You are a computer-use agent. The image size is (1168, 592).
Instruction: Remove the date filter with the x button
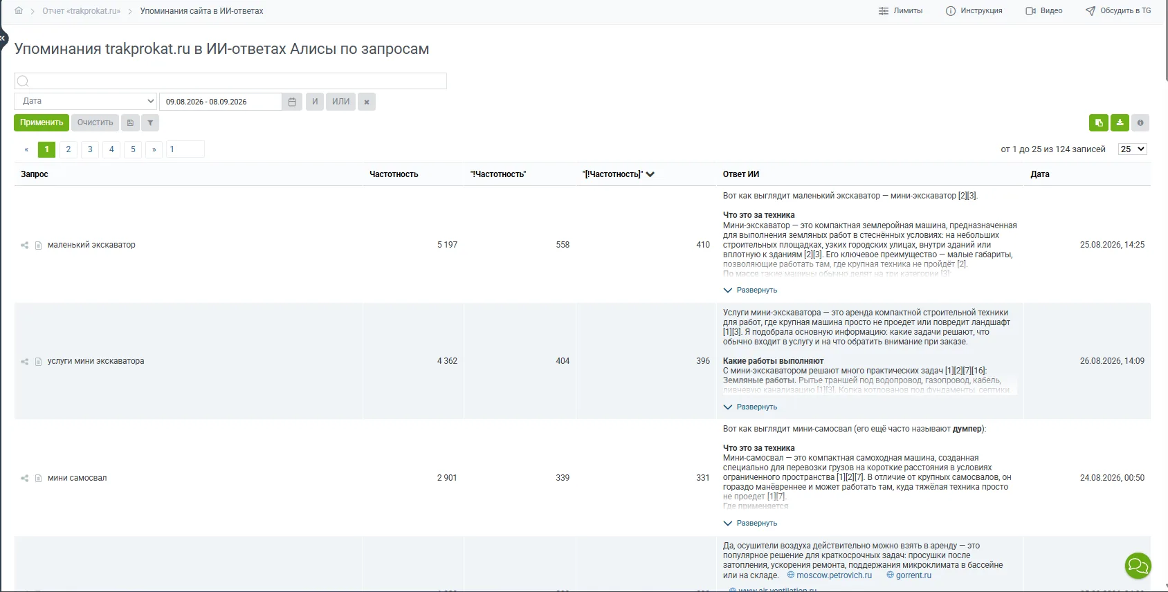coord(367,102)
